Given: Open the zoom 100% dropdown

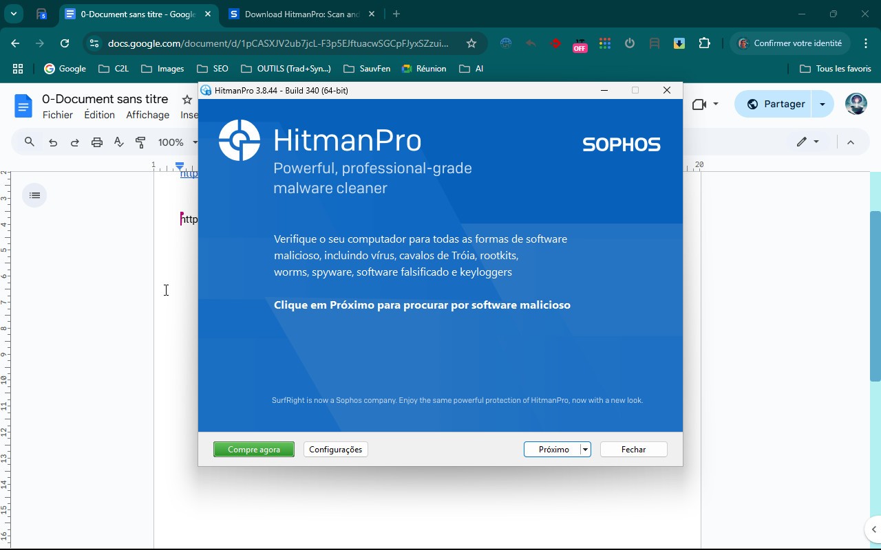Looking at the screenshot, I should (x=177, y=142).
